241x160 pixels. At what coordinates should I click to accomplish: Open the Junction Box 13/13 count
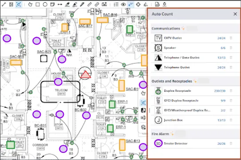221,120
